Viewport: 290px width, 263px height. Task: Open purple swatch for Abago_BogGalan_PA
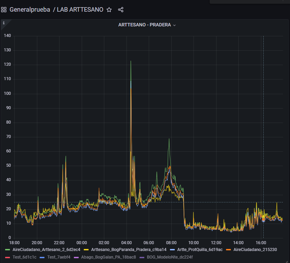(x=76, y=257)
